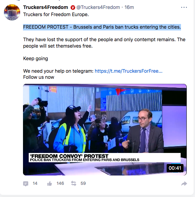Click the 59 reposts count
Viewport: 195px width, 197px height.
coord(83,183)
